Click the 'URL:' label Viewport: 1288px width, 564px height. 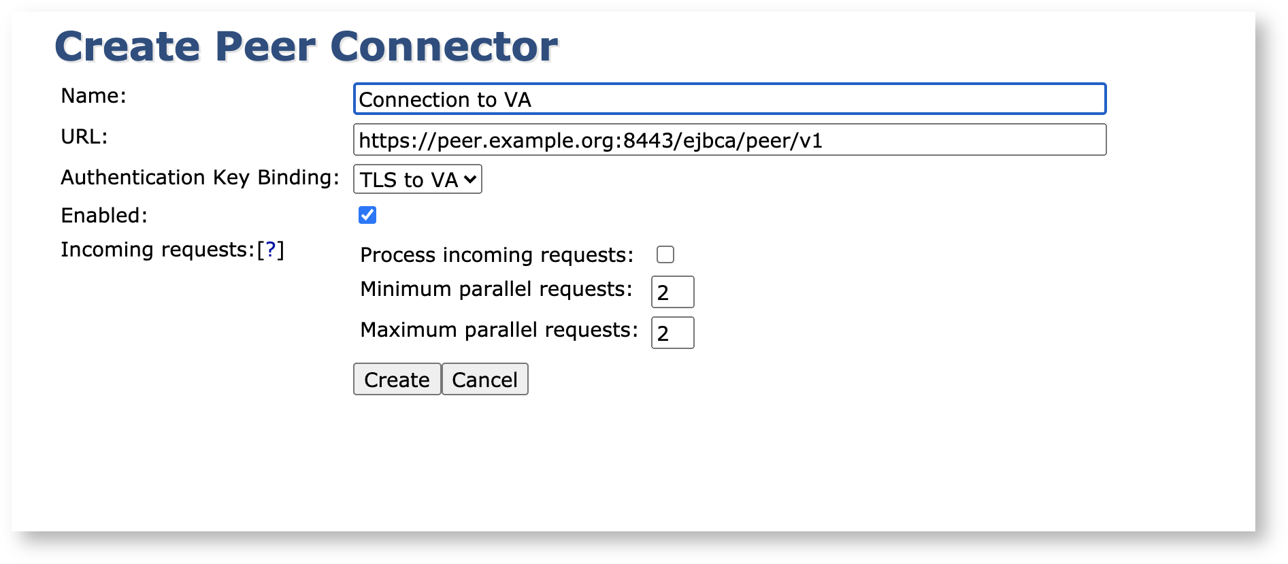point(84,137)
